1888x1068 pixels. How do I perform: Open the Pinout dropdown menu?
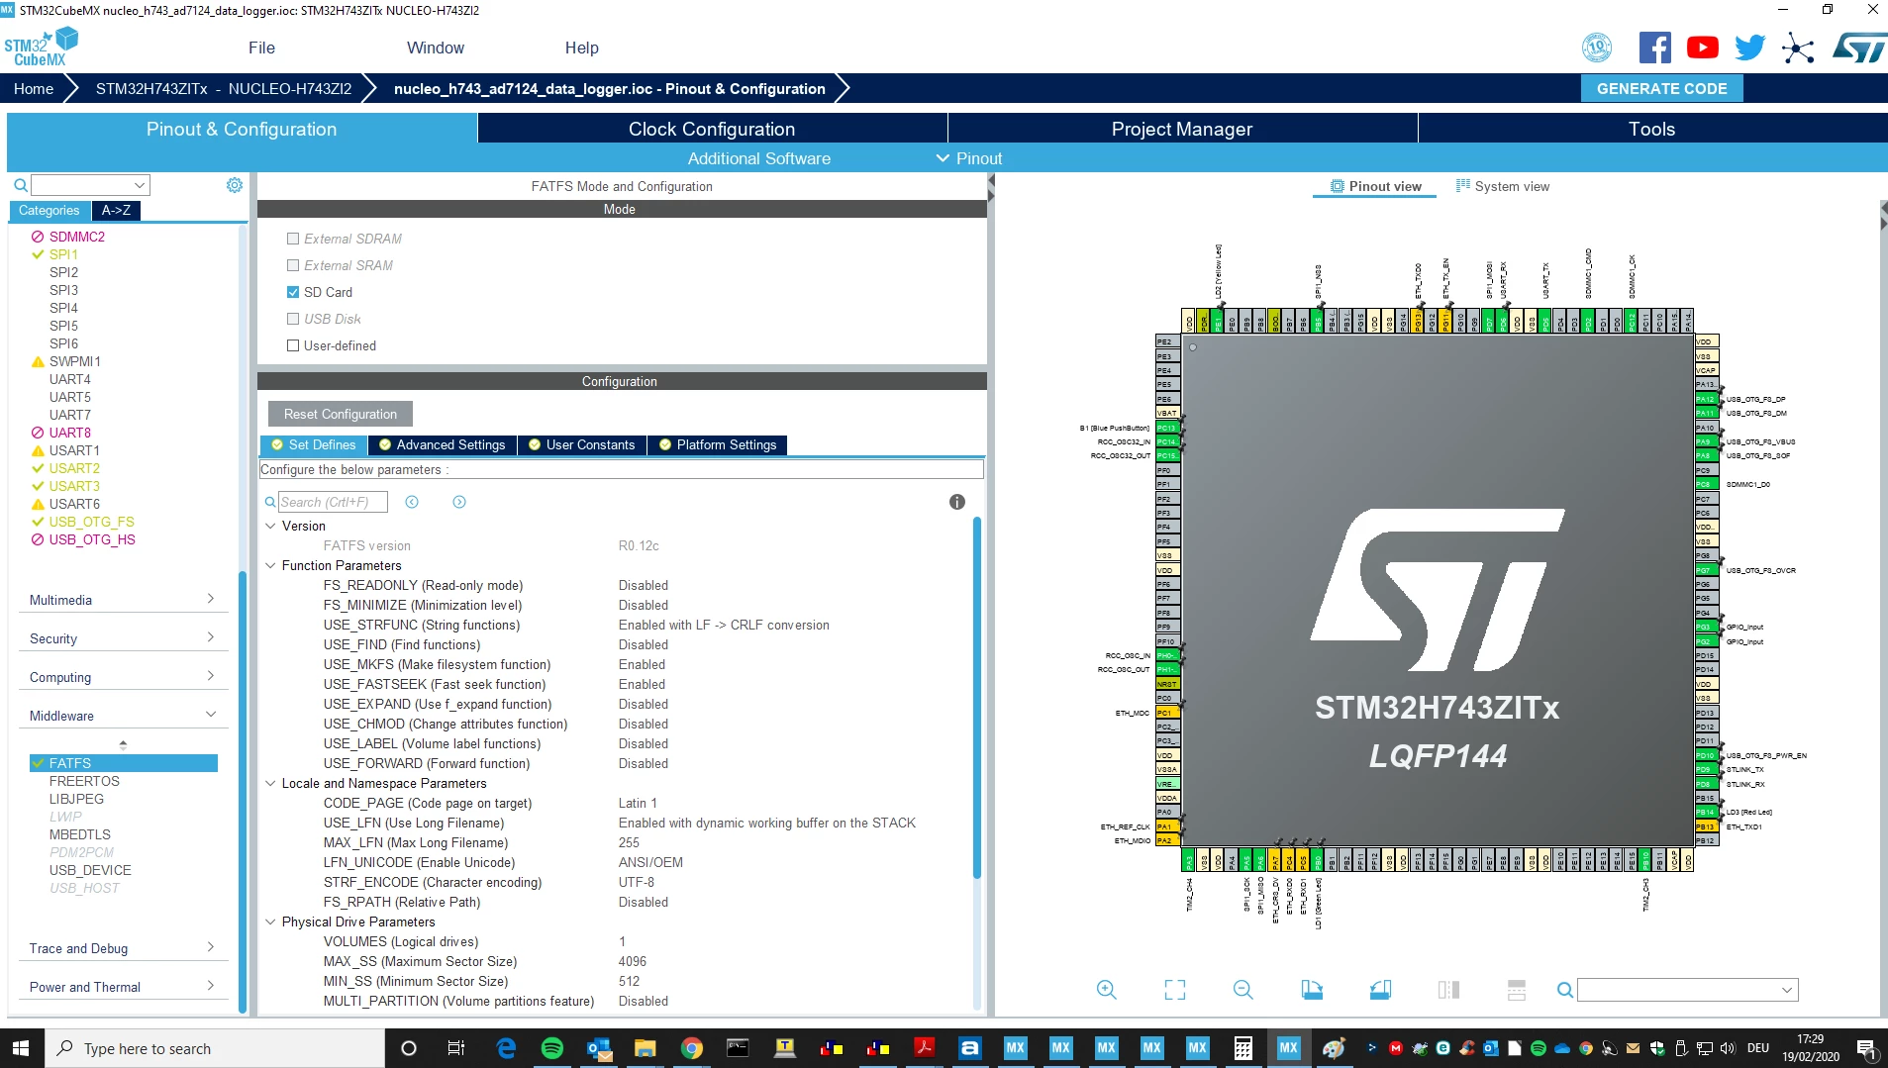point(969,158)
